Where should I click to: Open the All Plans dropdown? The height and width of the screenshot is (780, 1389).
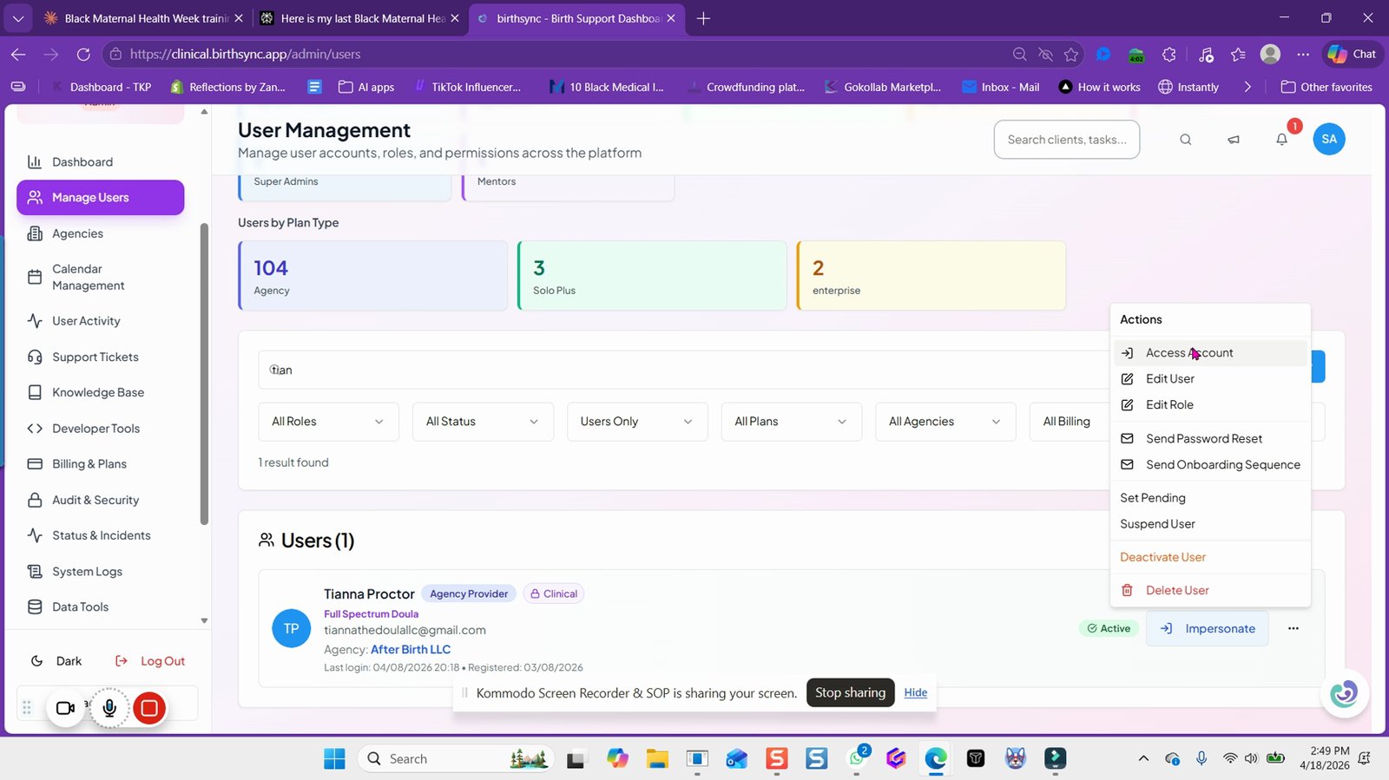pos(791,422)
